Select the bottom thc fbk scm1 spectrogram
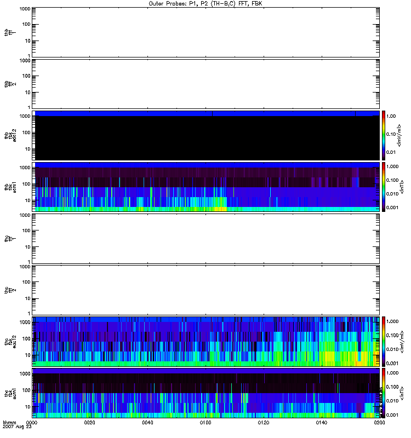Image resolution: width=411 pixels, height=438 pixels. click(206, 393)
